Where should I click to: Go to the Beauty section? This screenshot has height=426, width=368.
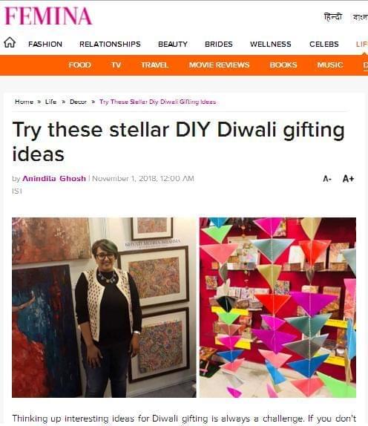coord(173,44)
